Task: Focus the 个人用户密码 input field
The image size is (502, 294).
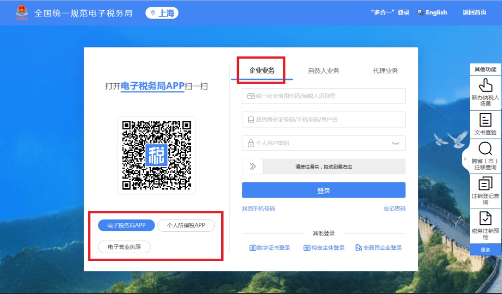Action: point(324,143)
